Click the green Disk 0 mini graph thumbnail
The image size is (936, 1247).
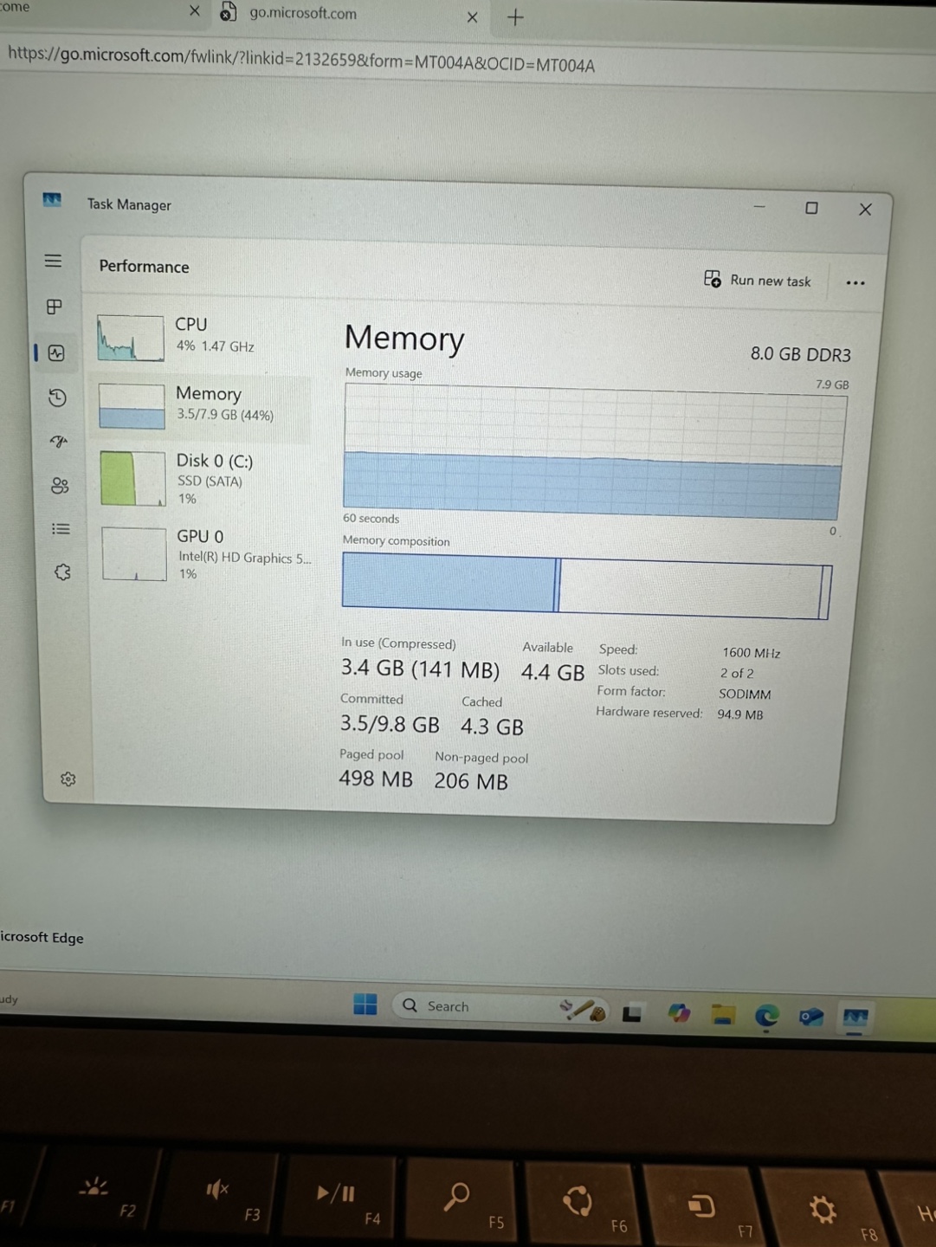tap(132, 479)
